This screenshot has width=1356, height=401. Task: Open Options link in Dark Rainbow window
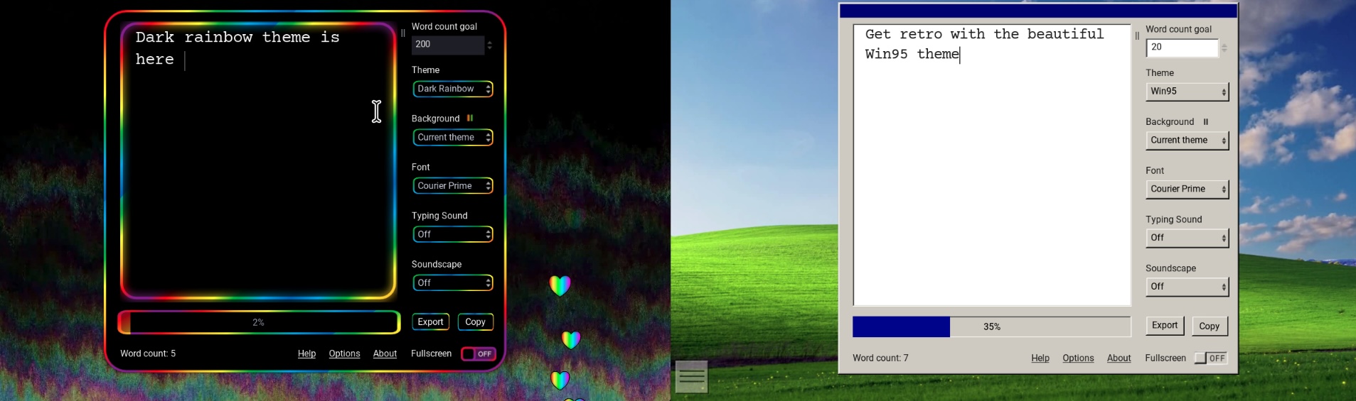(344, 353)
